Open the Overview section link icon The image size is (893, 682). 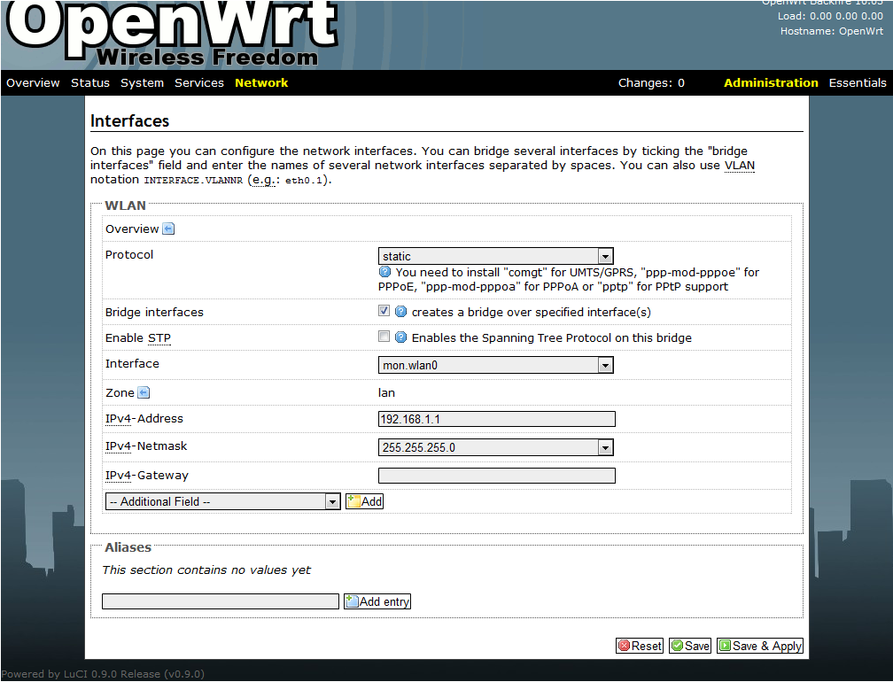coord(168,229)
